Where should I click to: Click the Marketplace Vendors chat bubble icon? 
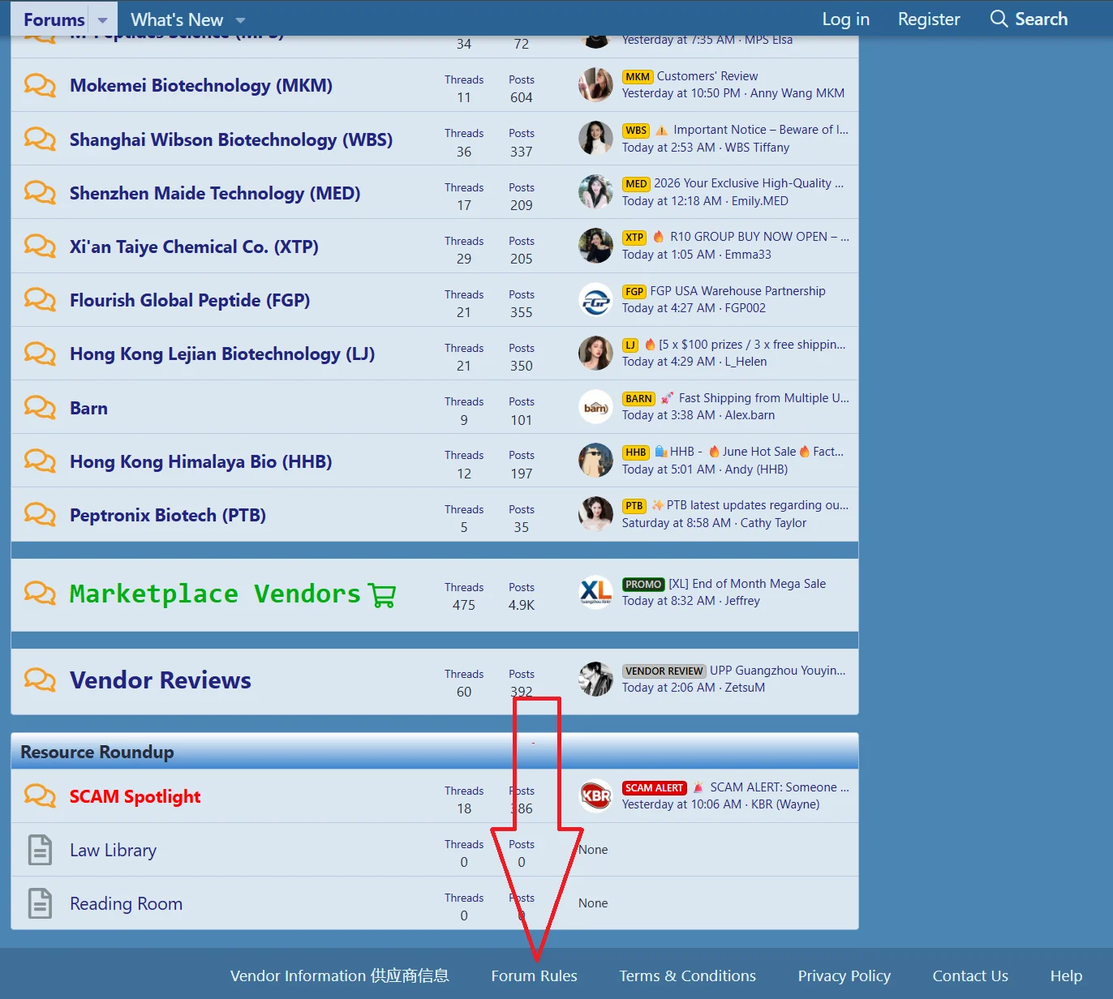tap(40, 593)
